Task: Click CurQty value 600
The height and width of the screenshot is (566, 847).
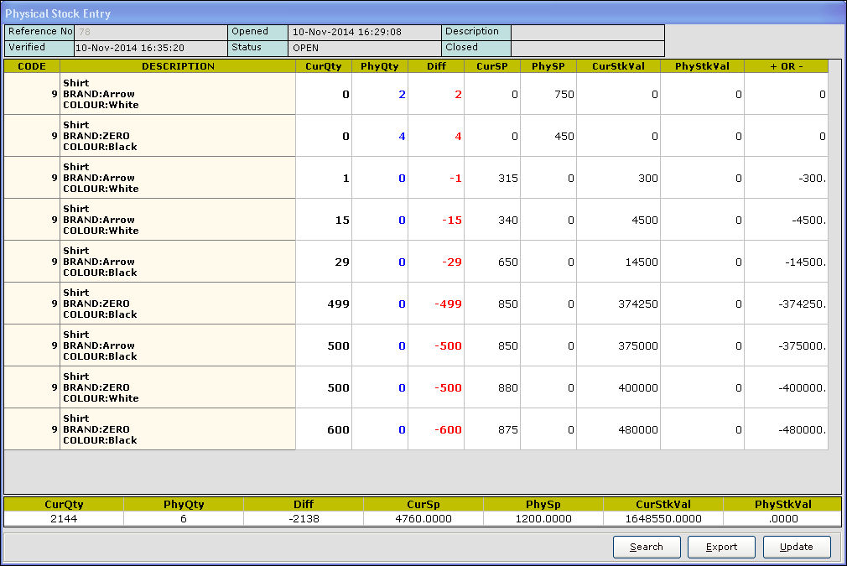Action: point(324,429)
